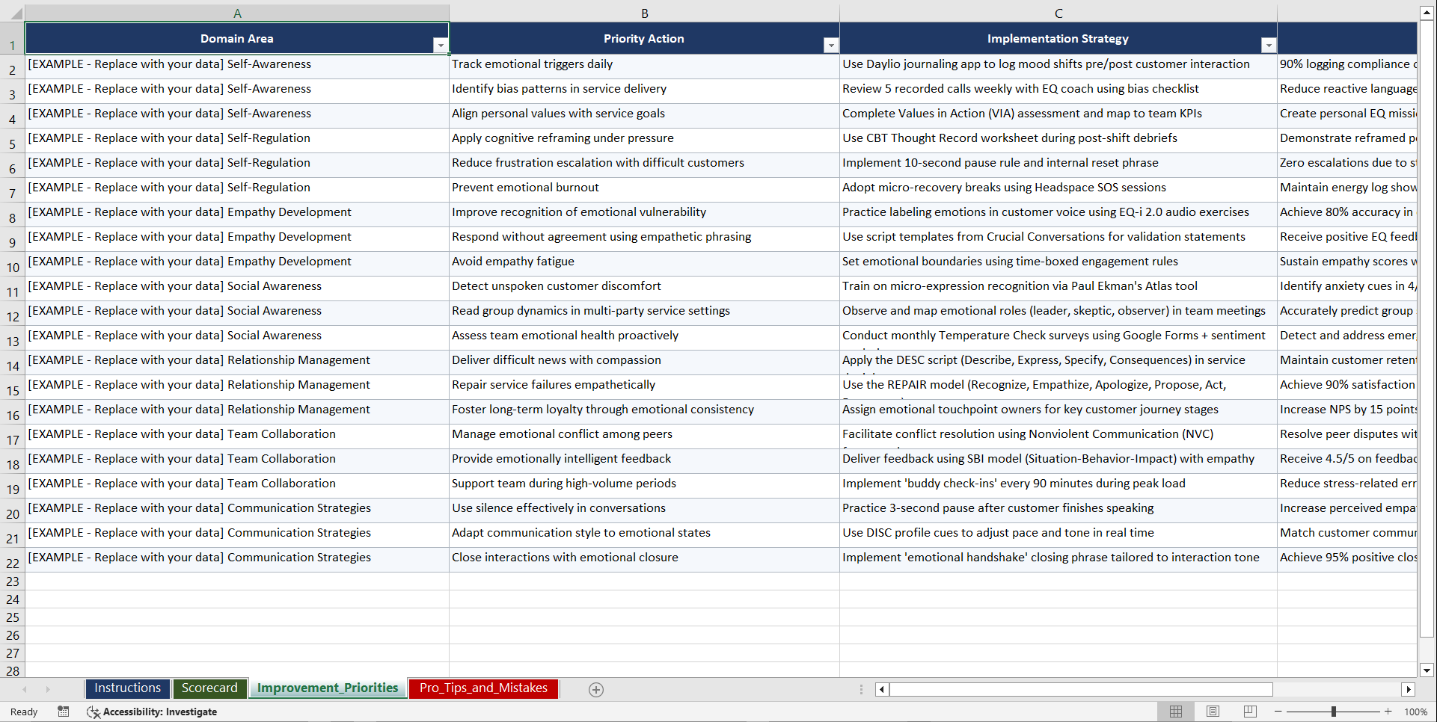
Task: Zoom out using the minus icon
Action: pyautogui.click(x=1278, y=712)
